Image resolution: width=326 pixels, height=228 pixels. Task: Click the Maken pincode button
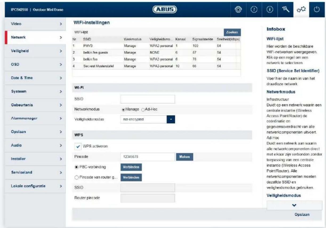(184, 157)
